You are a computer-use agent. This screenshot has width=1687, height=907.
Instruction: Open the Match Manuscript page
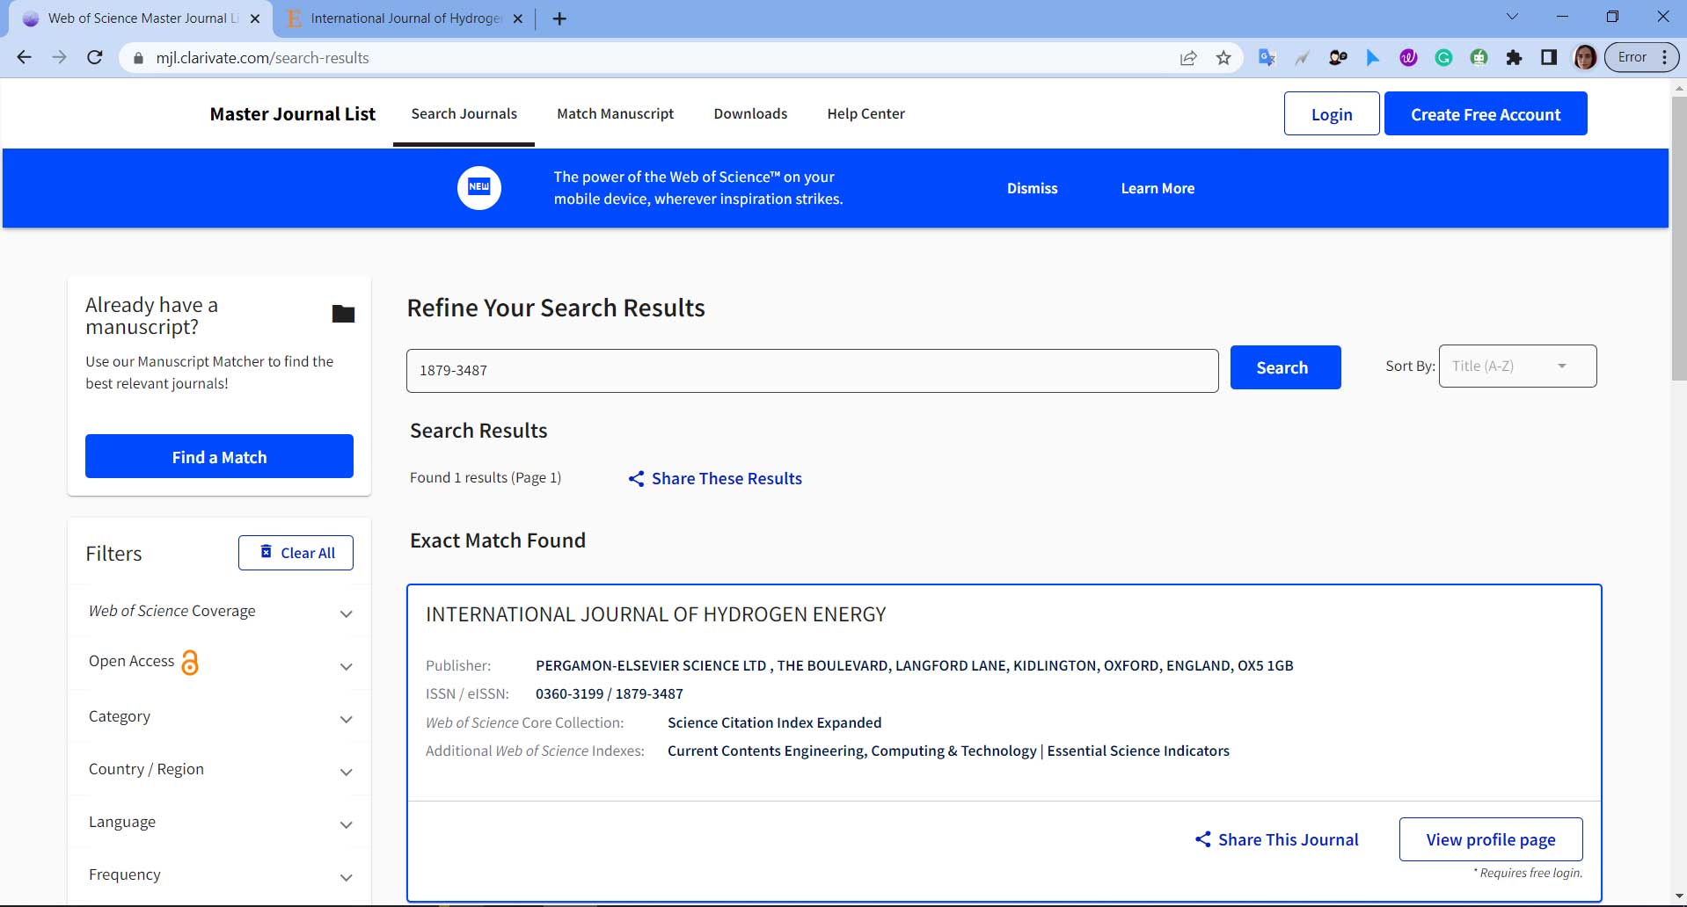pos(615,113)
